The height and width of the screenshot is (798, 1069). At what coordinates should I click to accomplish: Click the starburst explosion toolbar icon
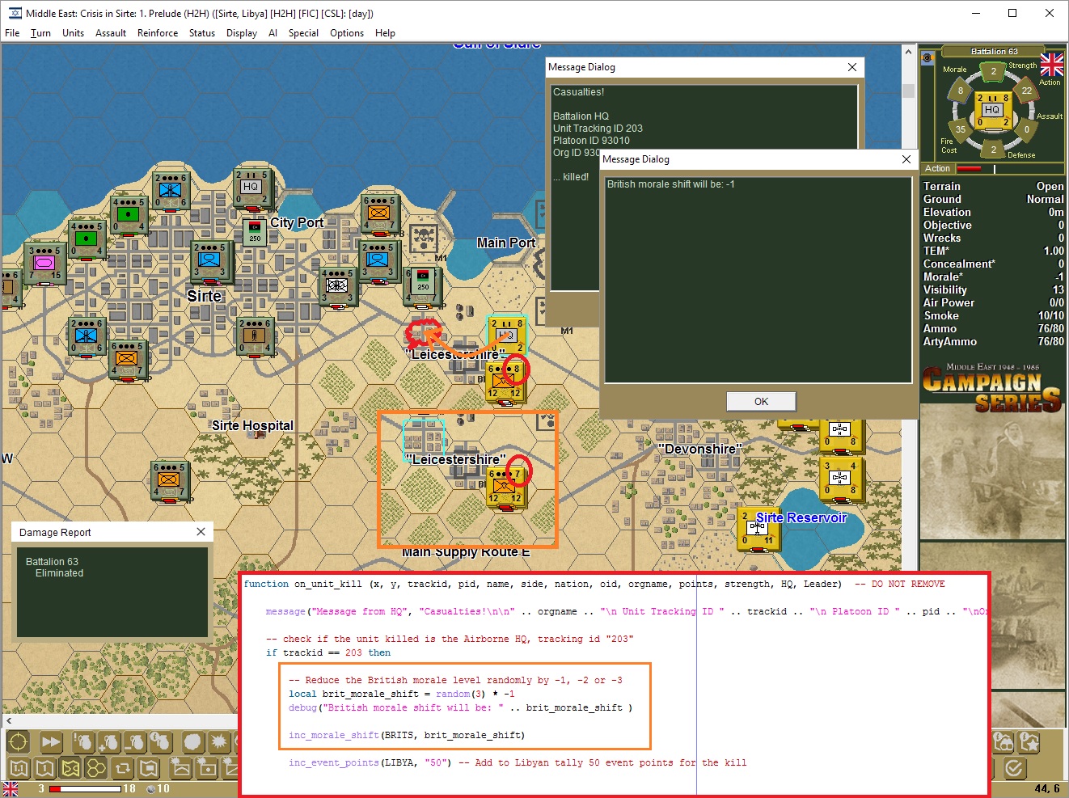219,741
